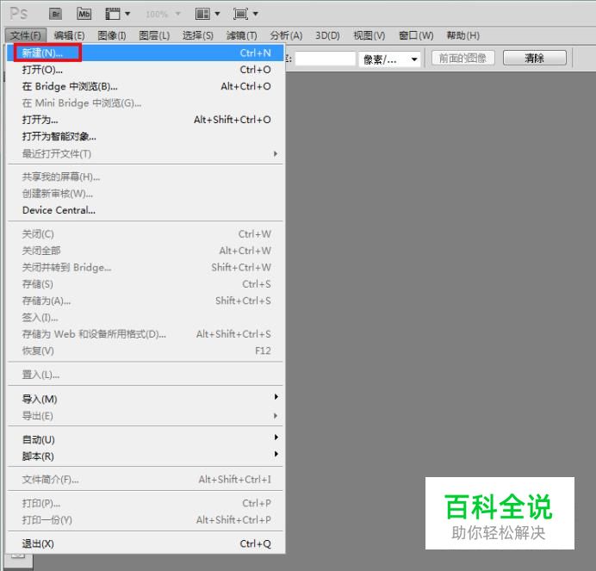Open the 图层(L) menu
The width and height of the screenshot is (596, 571).
[154, 35]
